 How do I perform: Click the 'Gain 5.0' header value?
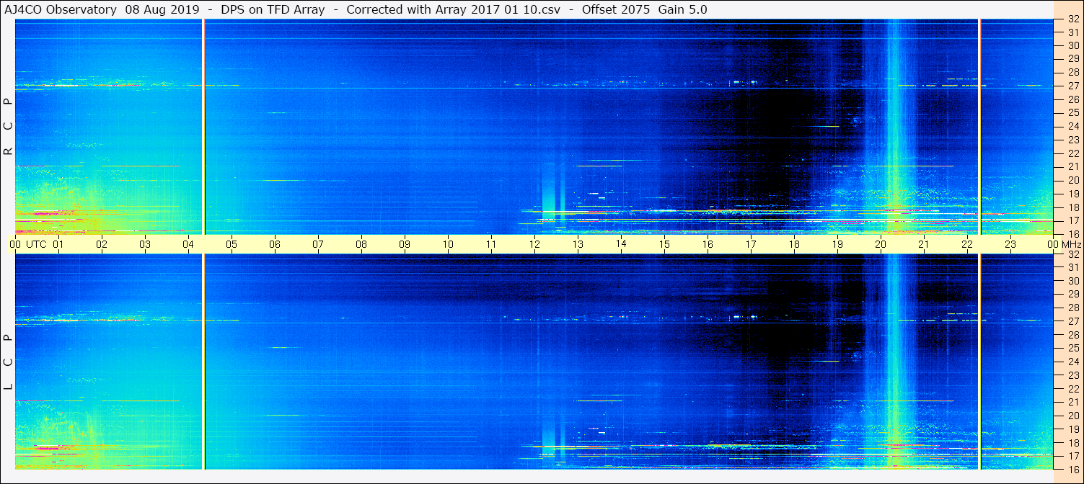(x=683, y=10)
